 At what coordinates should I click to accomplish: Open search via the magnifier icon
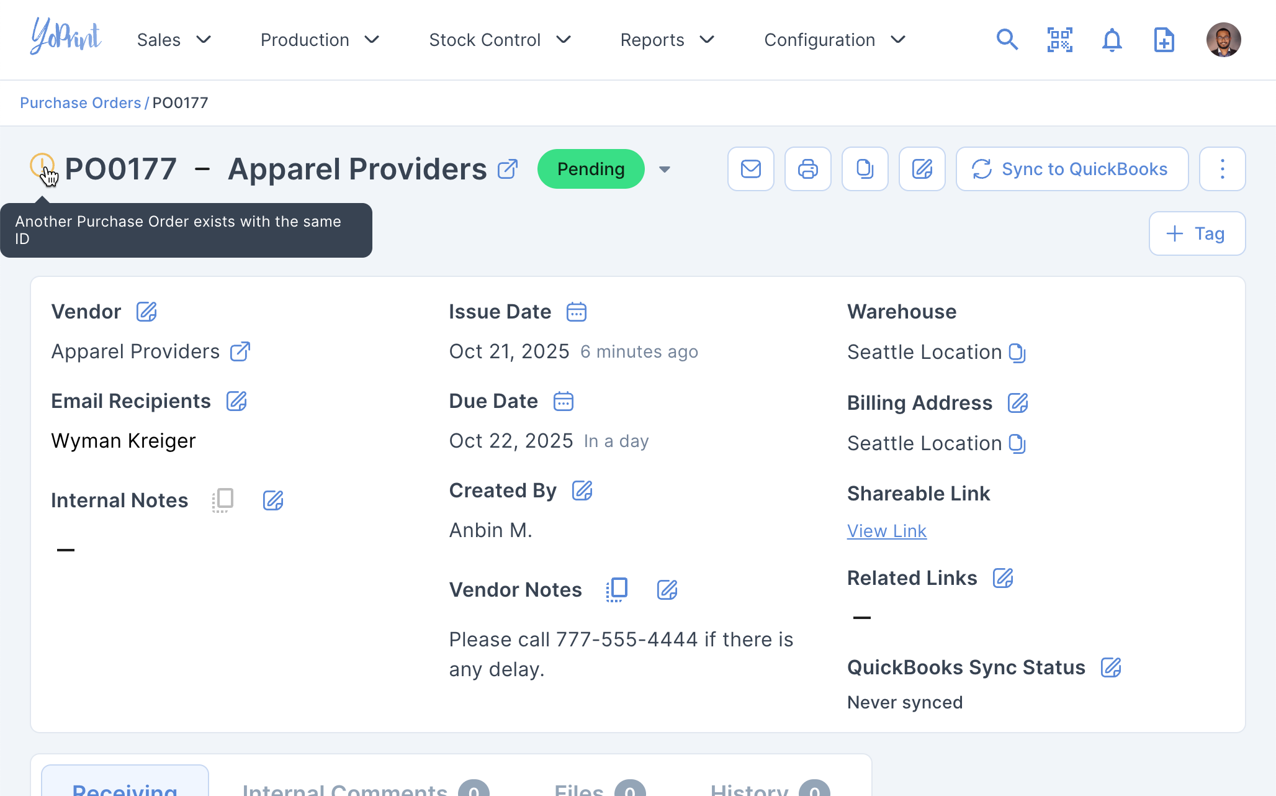[x=1007, y=40]
